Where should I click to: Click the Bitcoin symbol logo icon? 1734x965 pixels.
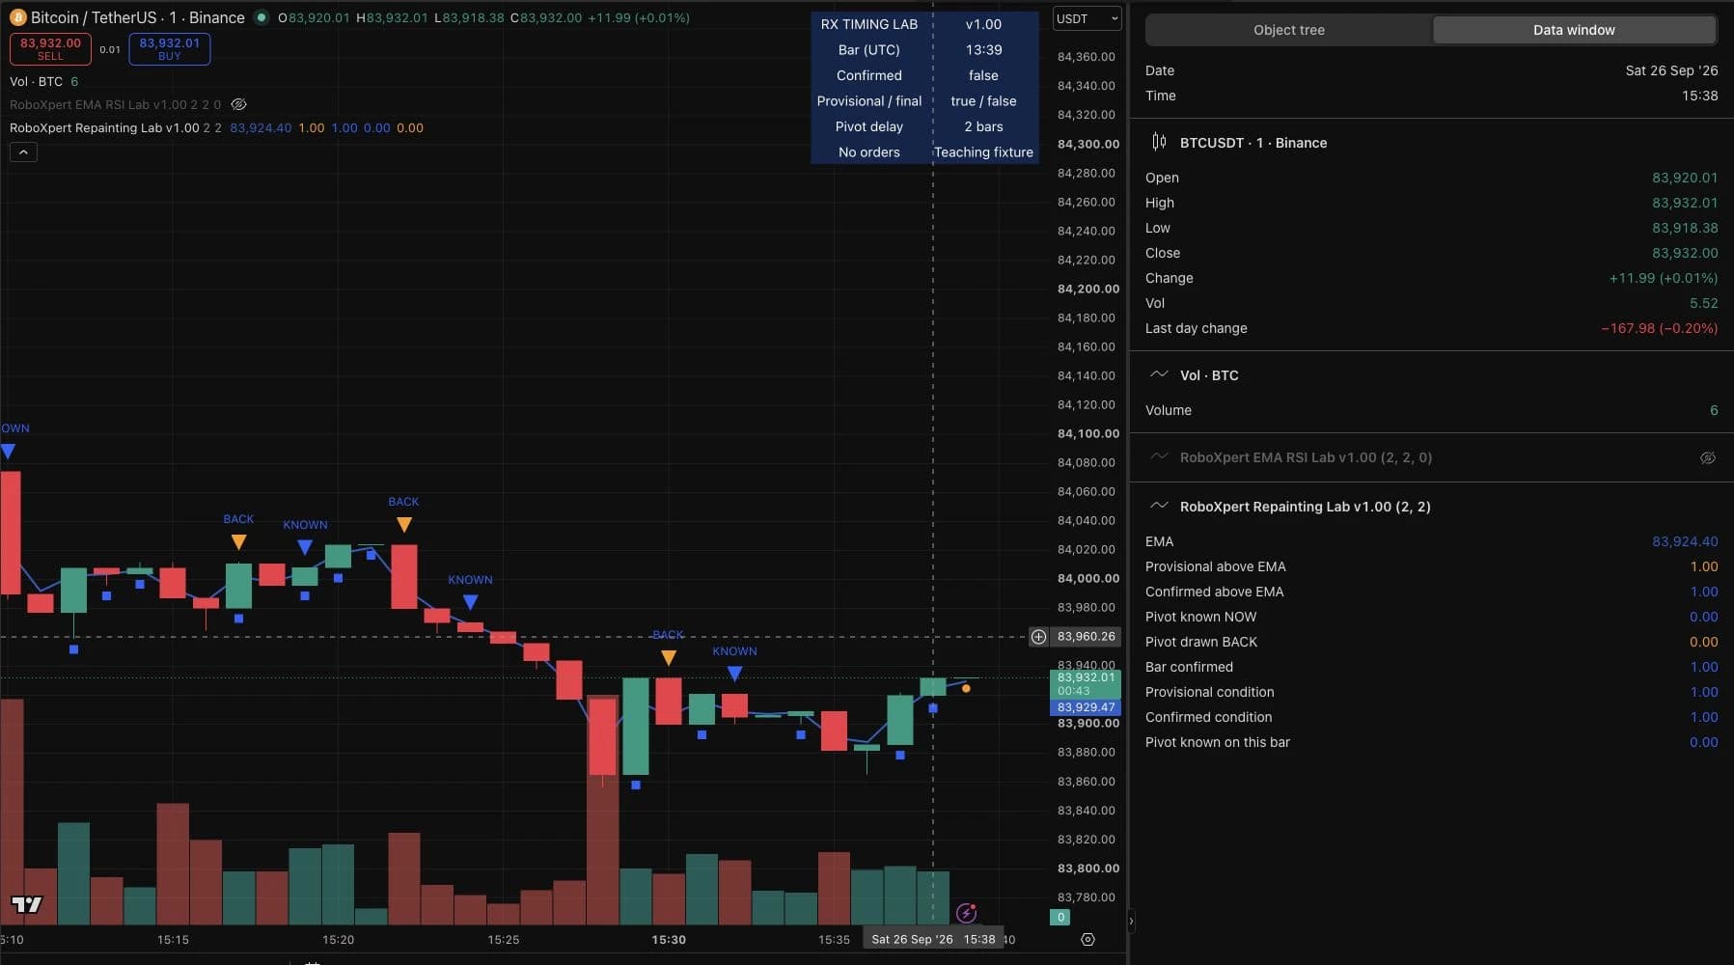17,17
